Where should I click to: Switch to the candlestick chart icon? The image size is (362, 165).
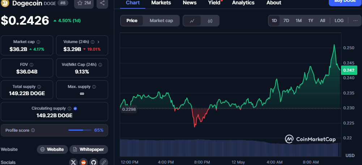(x=210, y=21)
